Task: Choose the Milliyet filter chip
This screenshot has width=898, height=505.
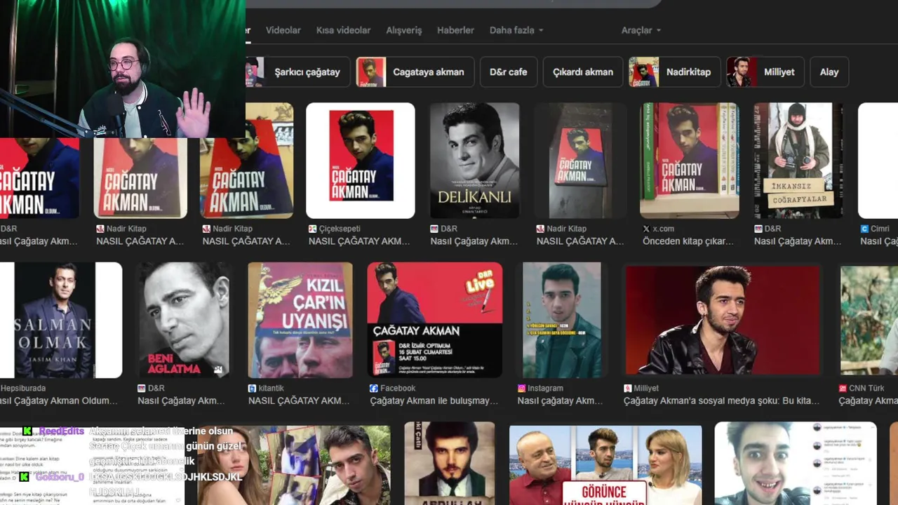Action: (765, 72)
